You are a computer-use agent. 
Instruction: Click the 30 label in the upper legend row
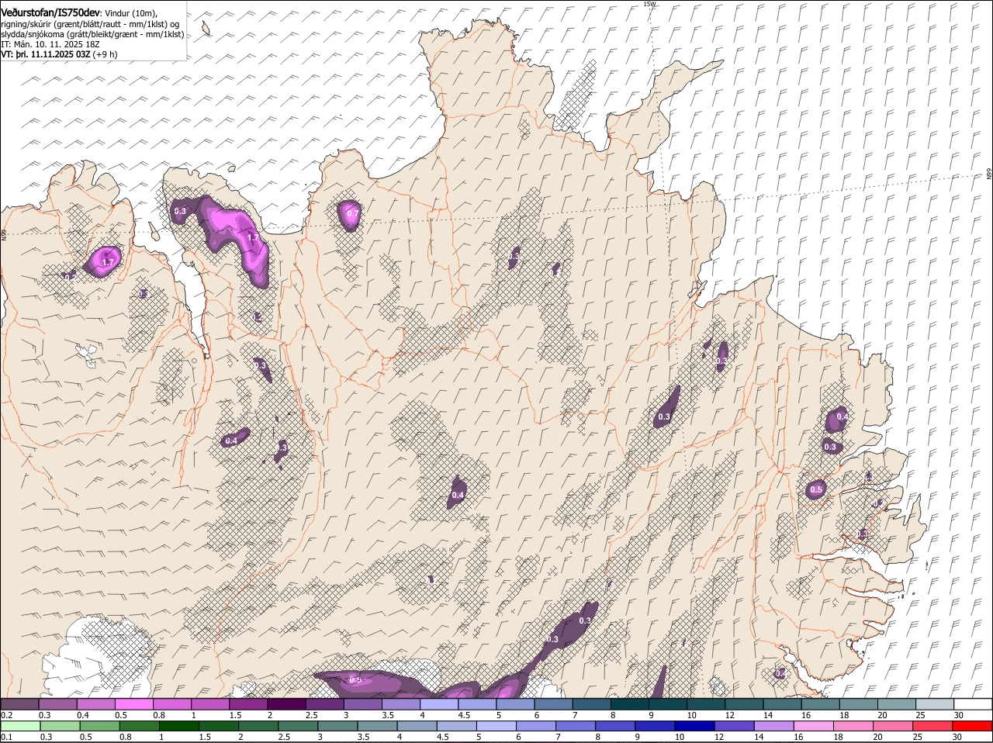pyautogui.click(x=958, y=714)
